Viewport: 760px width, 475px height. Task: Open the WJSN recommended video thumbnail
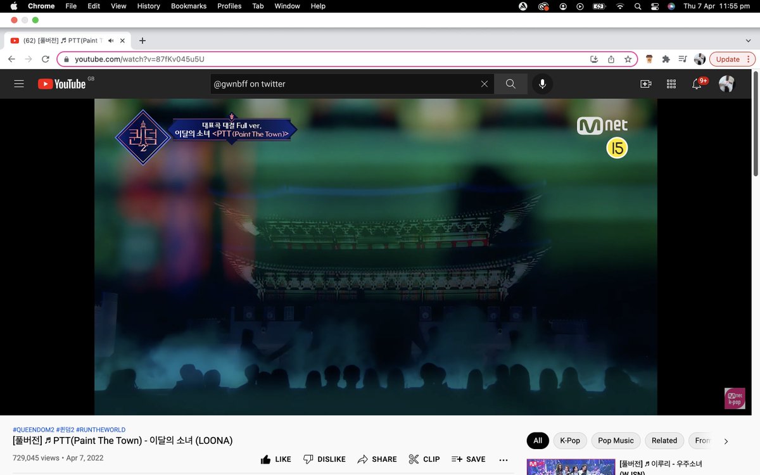pyautogui.click(x=570, y=467)
